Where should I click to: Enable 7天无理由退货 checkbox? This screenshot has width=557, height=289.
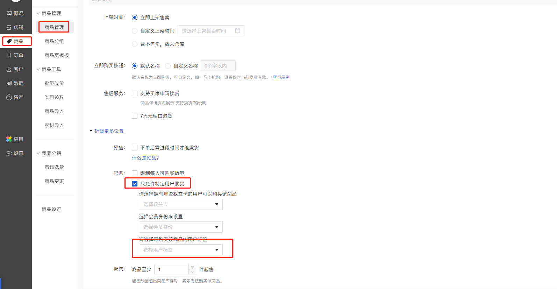[x=135, y=116]
